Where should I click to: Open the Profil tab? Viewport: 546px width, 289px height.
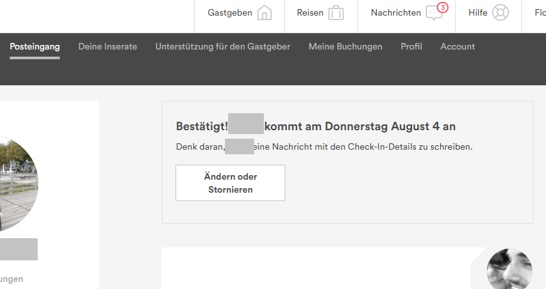coord(411,47)
